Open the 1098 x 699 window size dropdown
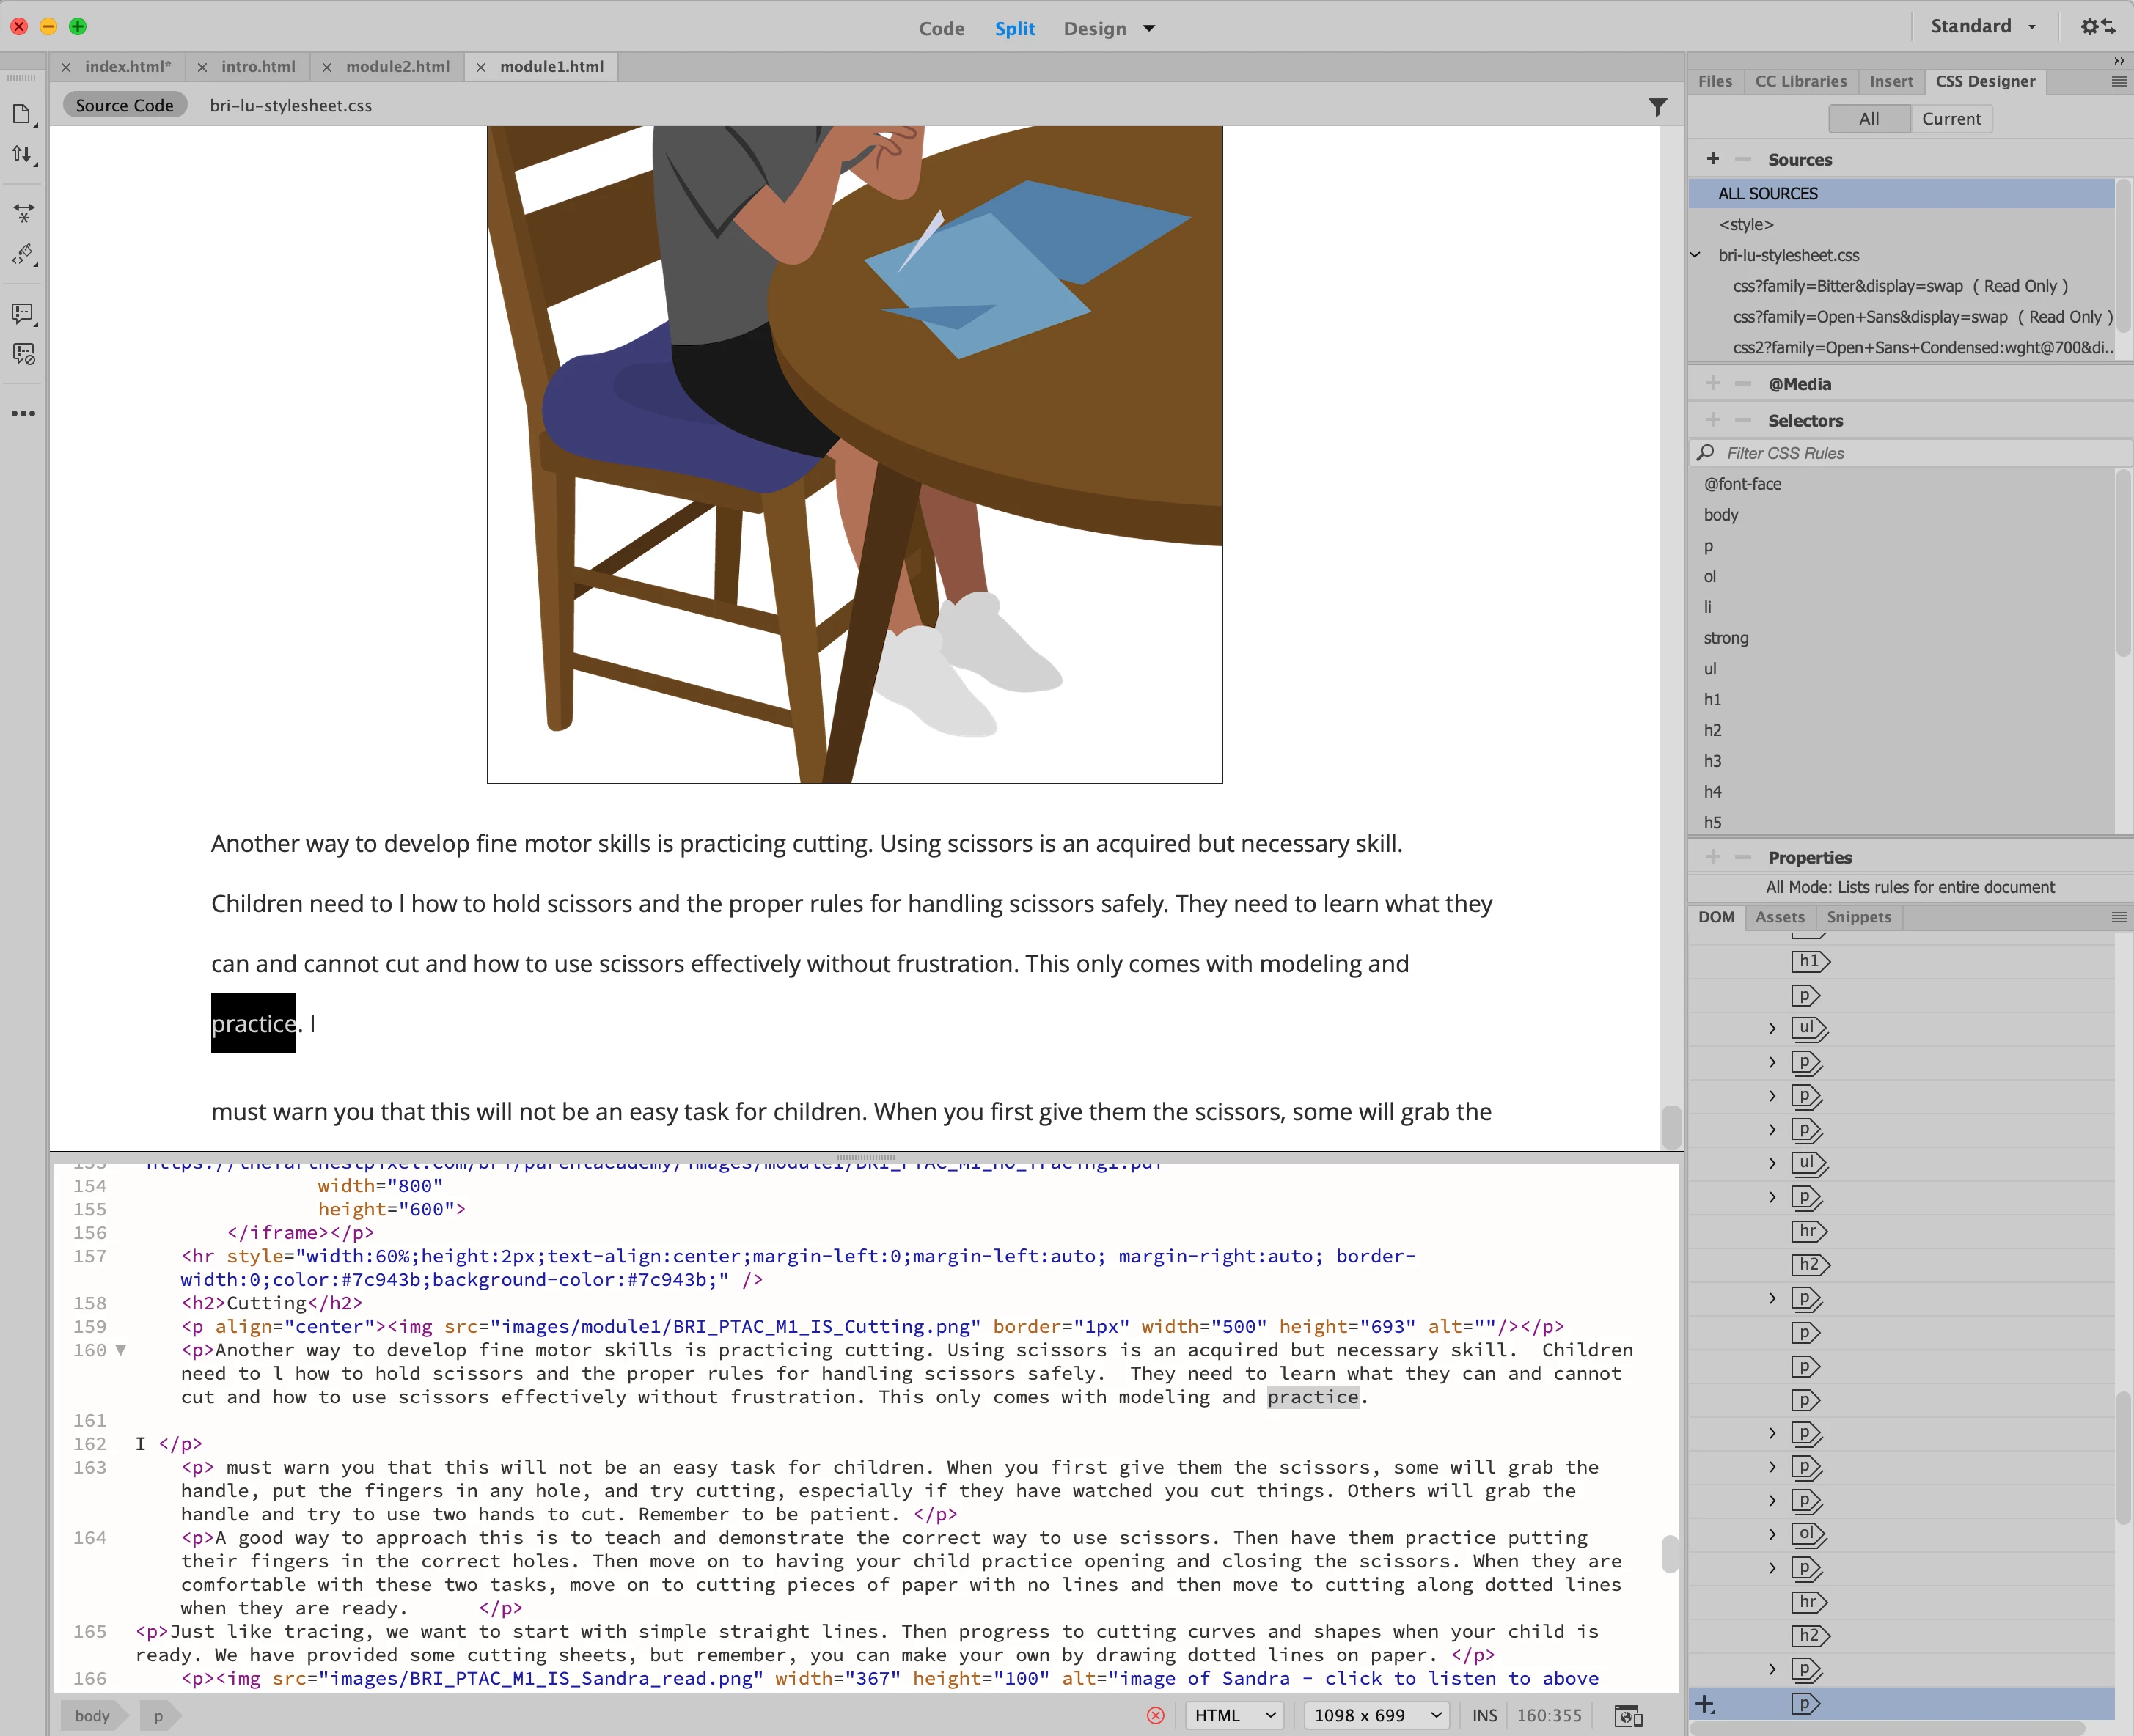 (x=1376, y=1716)
